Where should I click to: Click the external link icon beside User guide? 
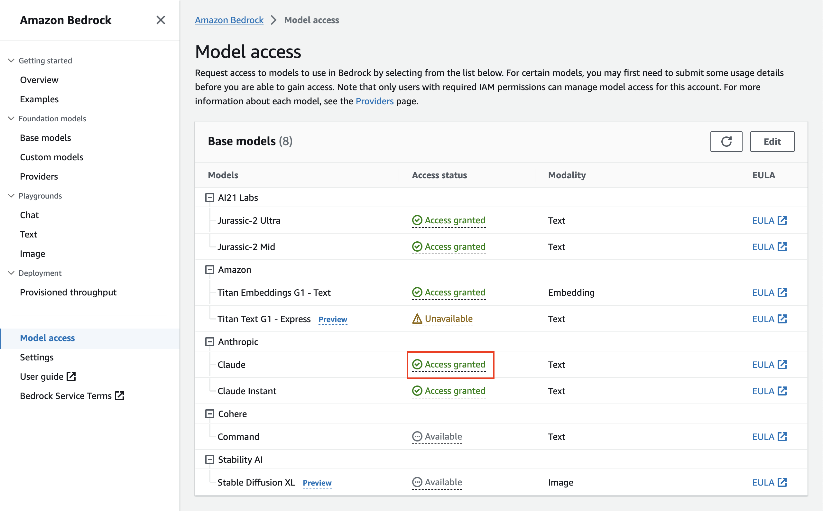71,376
